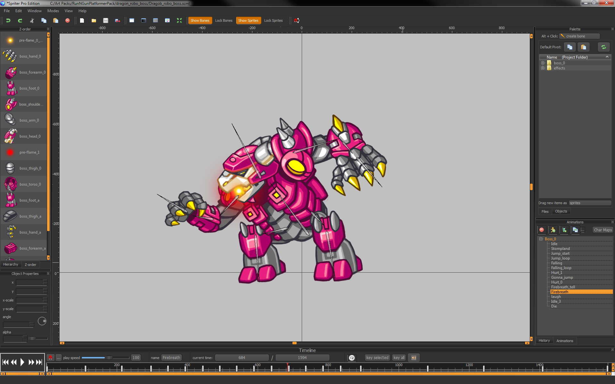Screen dimensions: 615x384
Task: Click the remove animation icon in Animations panel
Action: tap(542, 230)
